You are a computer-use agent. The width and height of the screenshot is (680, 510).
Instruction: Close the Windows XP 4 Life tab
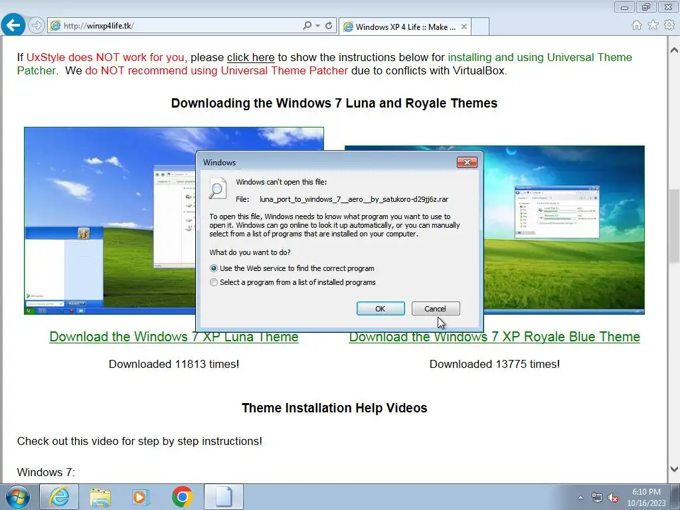[x=464, y=27]
